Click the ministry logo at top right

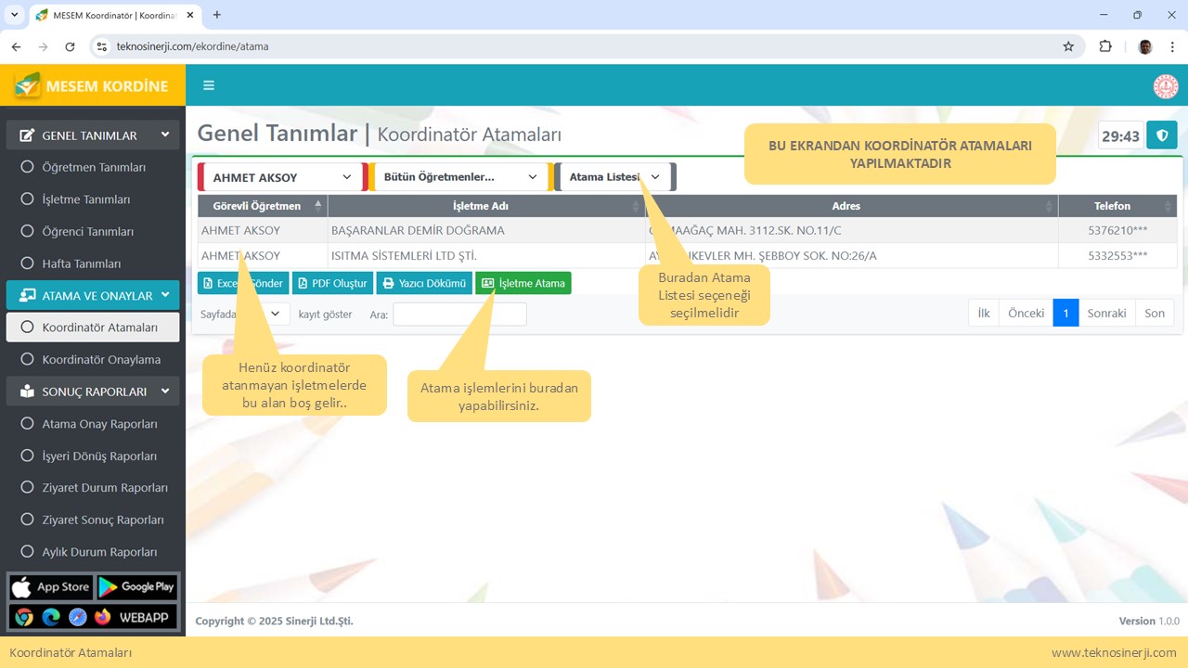[x=1165, y=86]
